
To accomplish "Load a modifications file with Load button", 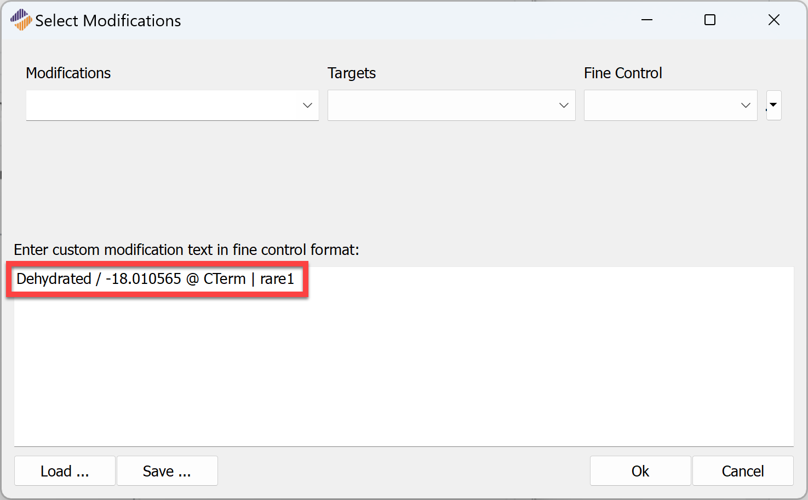I will [x=65, y=471].
